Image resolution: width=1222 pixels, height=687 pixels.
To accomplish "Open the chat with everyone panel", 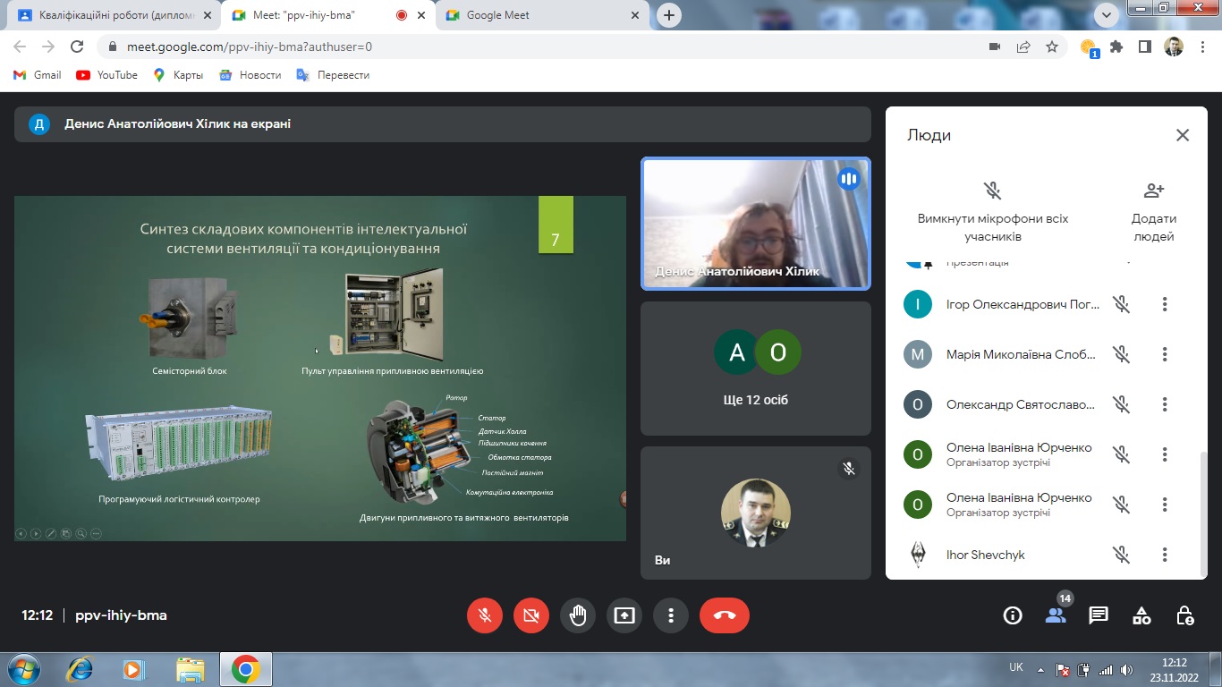I will 1099,615.
